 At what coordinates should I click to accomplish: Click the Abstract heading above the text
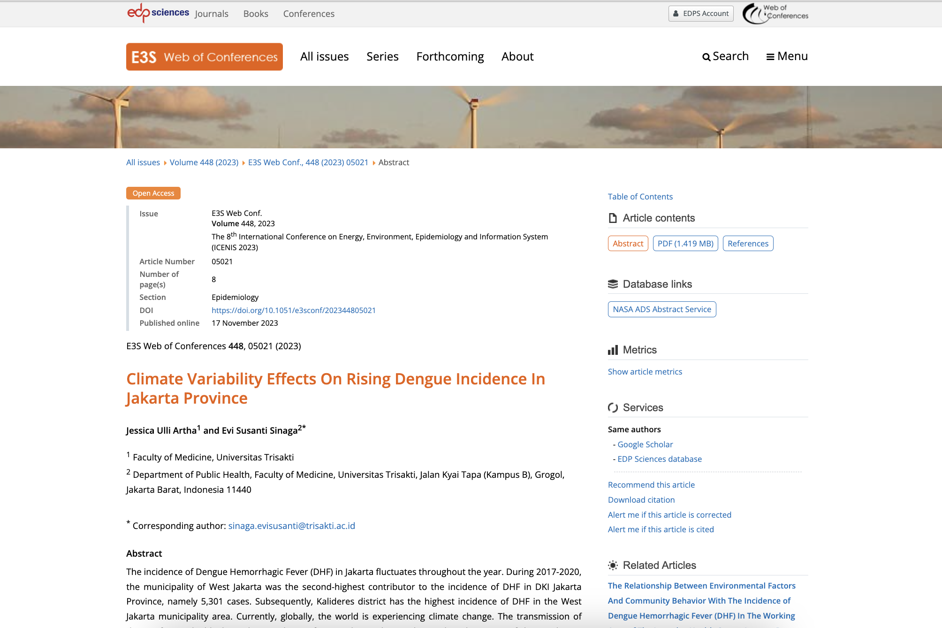(144, 553)
